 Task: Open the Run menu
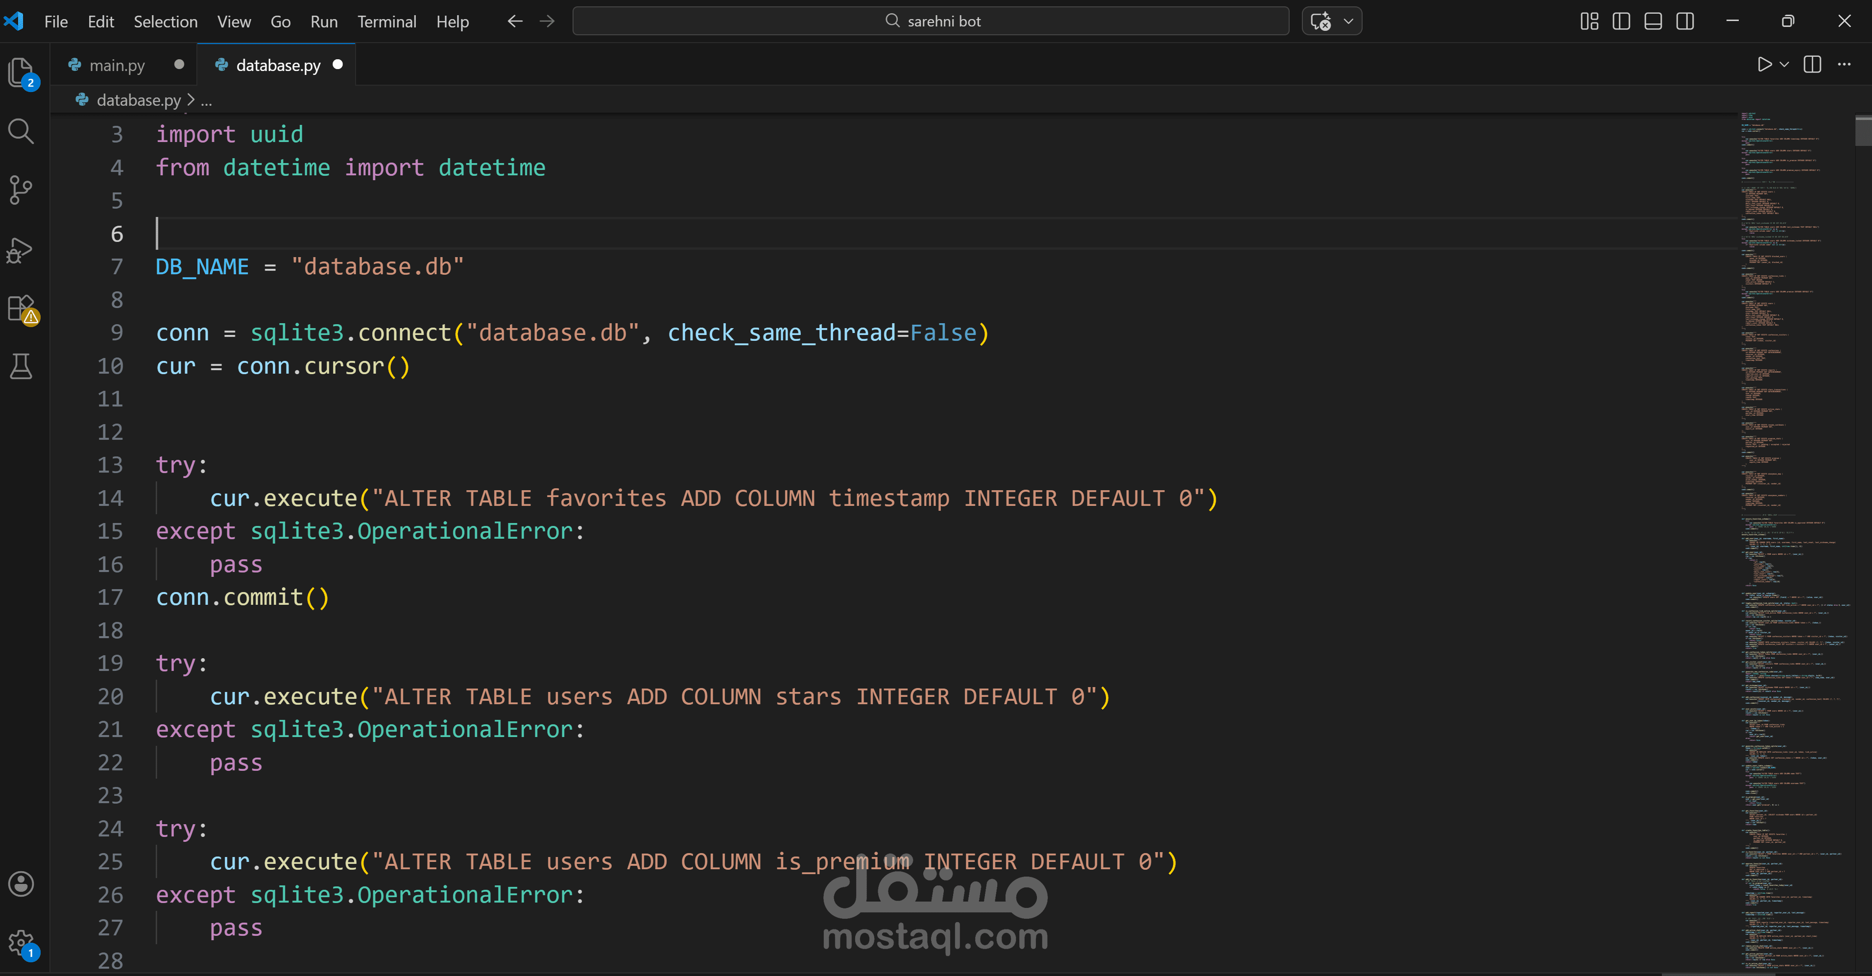pyautogui.click(x=324, y=22)
